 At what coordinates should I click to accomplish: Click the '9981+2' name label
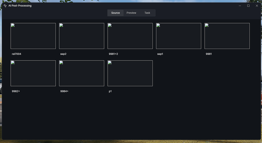[x=113, y=54]
